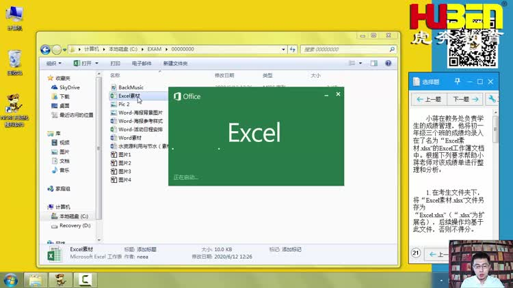The width and height of the screenshot is (513, 288).
Task: Open the Help question mark icon
Action: (x=388, y=63)
